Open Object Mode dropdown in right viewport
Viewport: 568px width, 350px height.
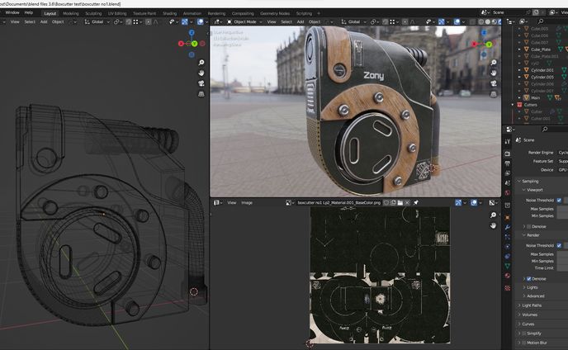click(245, 21)
